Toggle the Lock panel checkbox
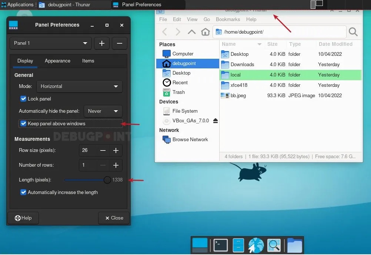 [x=23, y=99]
